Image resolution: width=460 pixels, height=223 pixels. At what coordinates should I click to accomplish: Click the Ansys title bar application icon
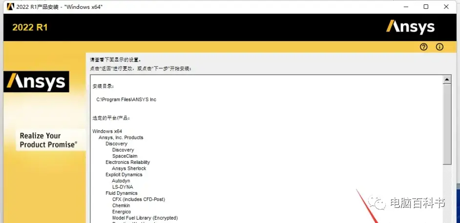click(10, 6)
